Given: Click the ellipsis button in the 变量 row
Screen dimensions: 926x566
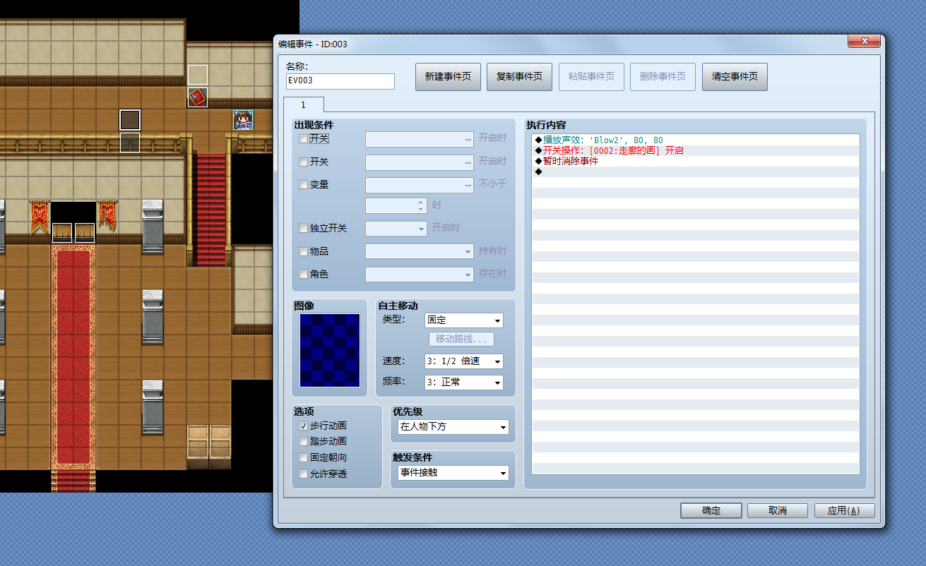Looking at the screenshot, I should pos(468,185).
